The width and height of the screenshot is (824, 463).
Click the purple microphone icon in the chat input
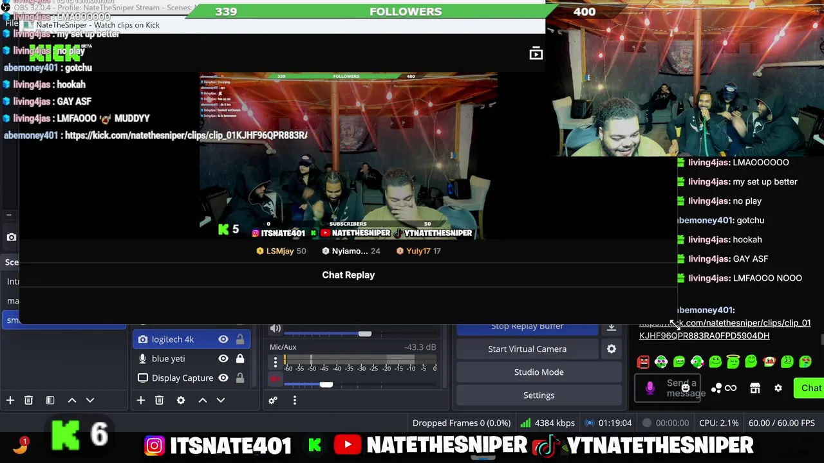click(x=650, y=387)
